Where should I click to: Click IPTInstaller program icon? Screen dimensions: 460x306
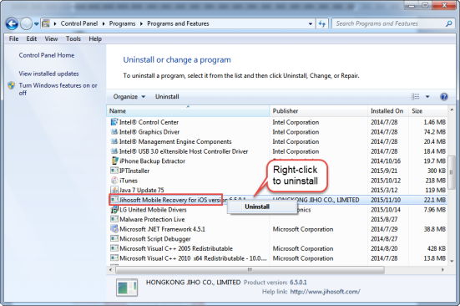[114, 171]
